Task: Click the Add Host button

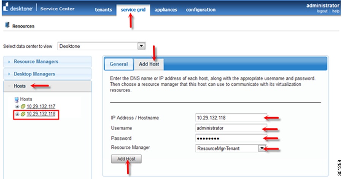Action: (x=126, y=159)
